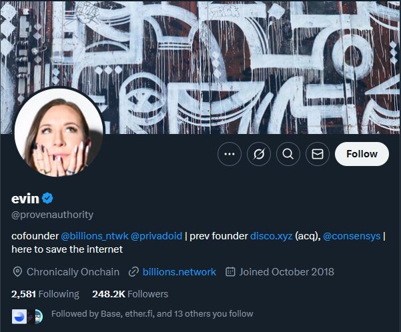Screen dimensions: 401x332
Task: Click the calendar icon near join date
Action: pos(231,272)
